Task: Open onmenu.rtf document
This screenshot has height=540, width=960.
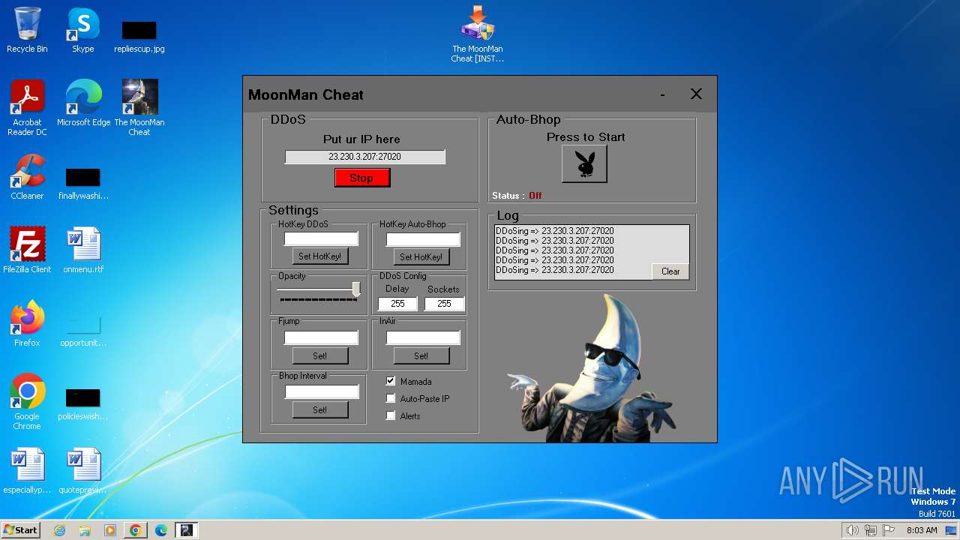Action: [x=83, y=250]
